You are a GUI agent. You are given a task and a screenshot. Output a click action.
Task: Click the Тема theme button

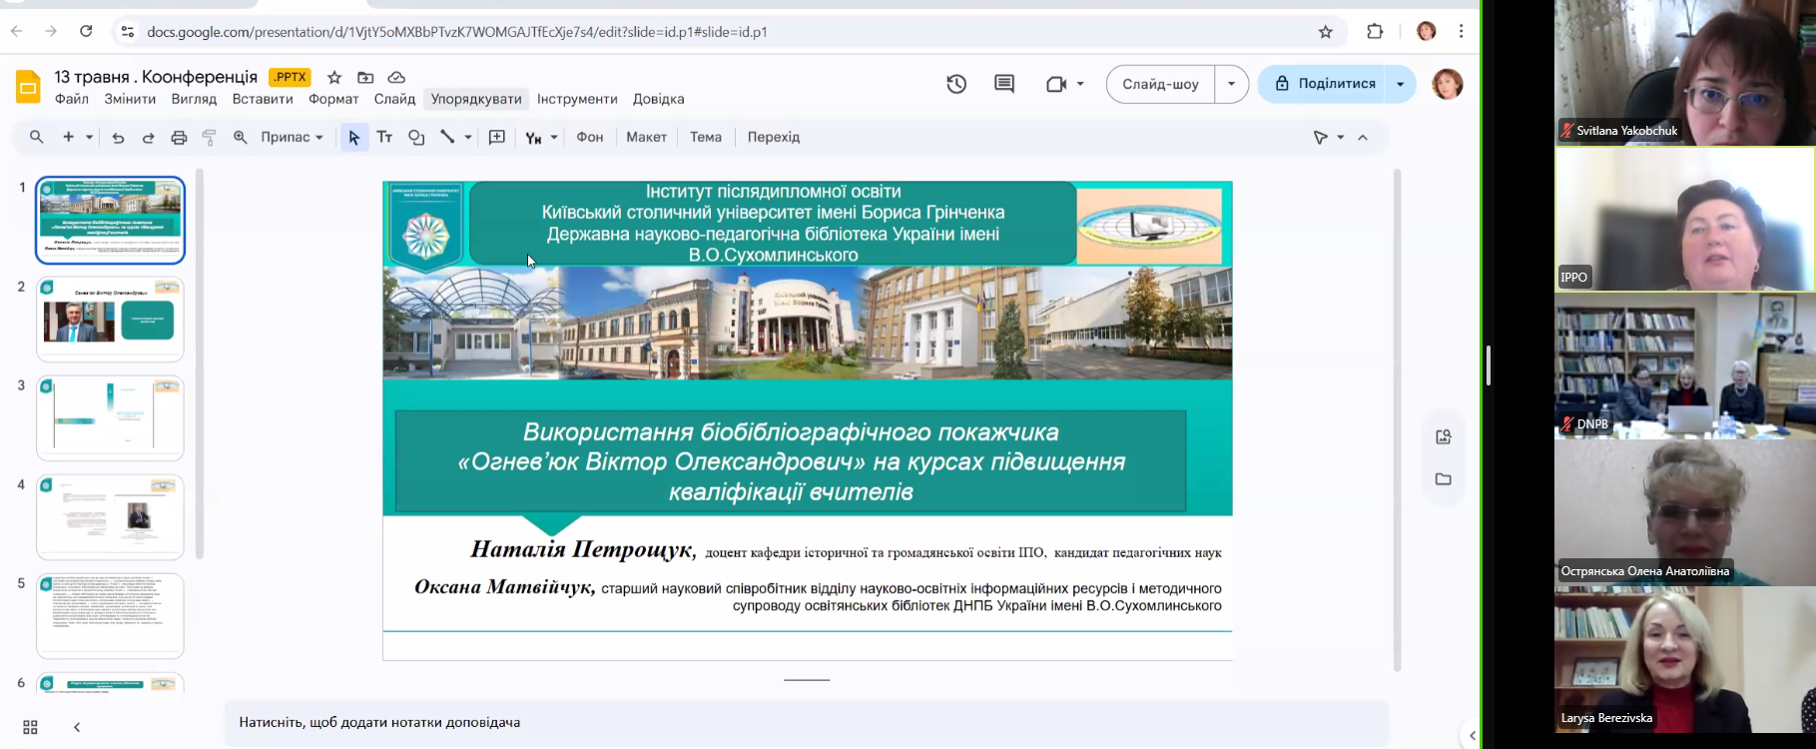coord(706,137)
